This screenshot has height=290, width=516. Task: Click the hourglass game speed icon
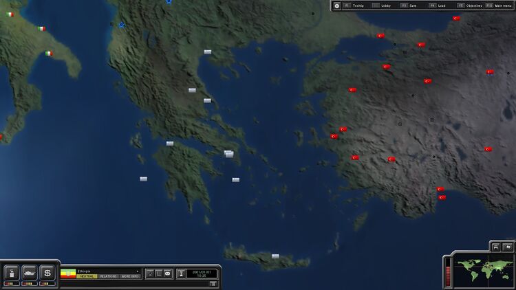click(181, 274)
